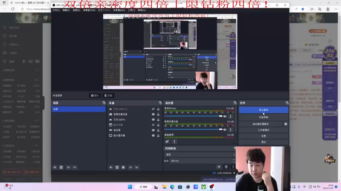This screenshot has width=341, height=191.
Task: Open File Explorer from the taskbar
Action: tap(164, 187)
